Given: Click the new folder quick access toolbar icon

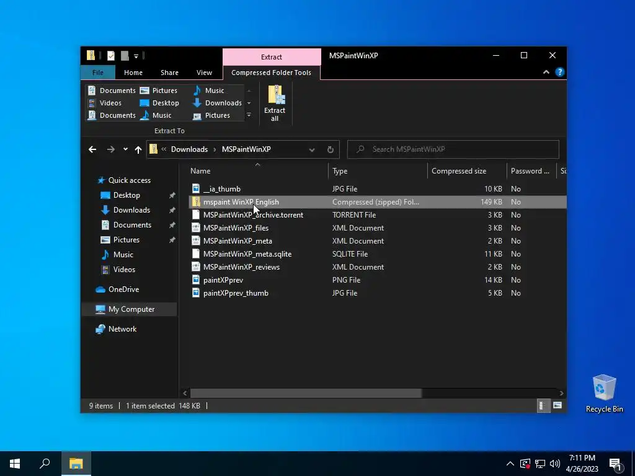Looking at the screenshot, I should pos(125,55).
